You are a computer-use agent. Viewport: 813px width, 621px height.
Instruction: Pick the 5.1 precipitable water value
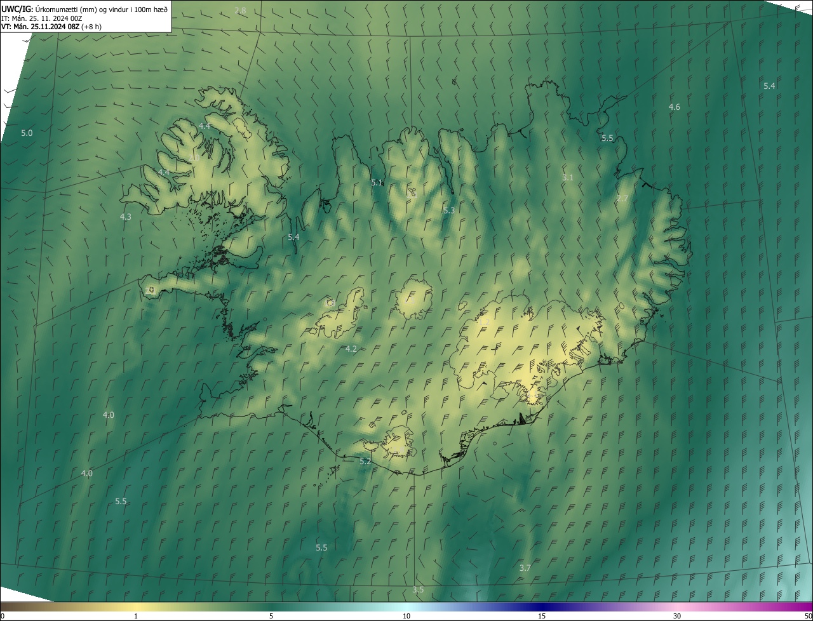pos(377,183)
